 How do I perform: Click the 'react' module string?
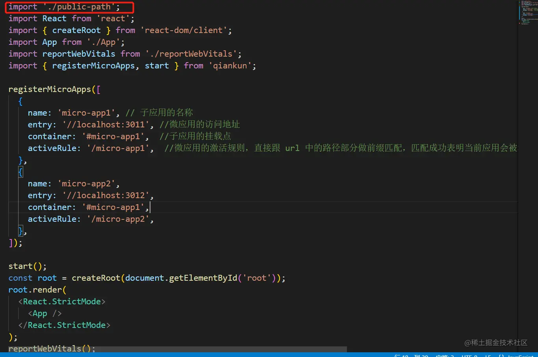point(113,18)
